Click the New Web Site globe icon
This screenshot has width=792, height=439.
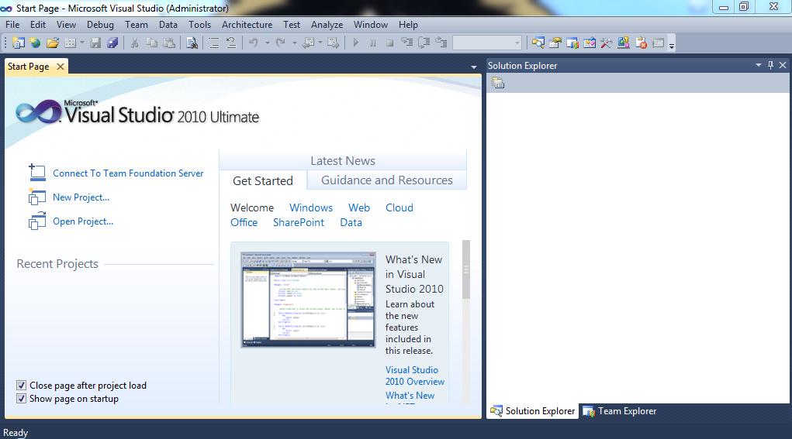[35, 43]
